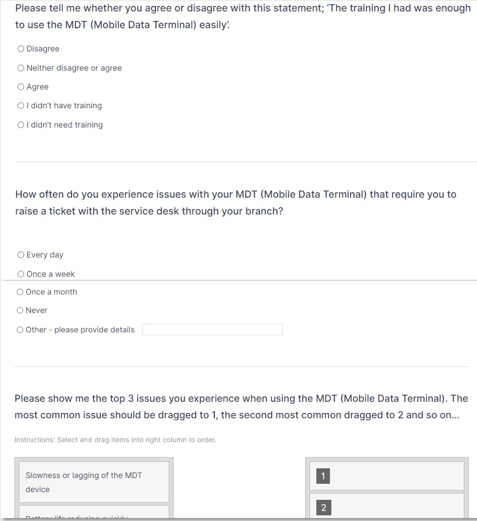Click ranking slot number 1
The width and height of the screenshot is (477, 521).
pos(387,476)
